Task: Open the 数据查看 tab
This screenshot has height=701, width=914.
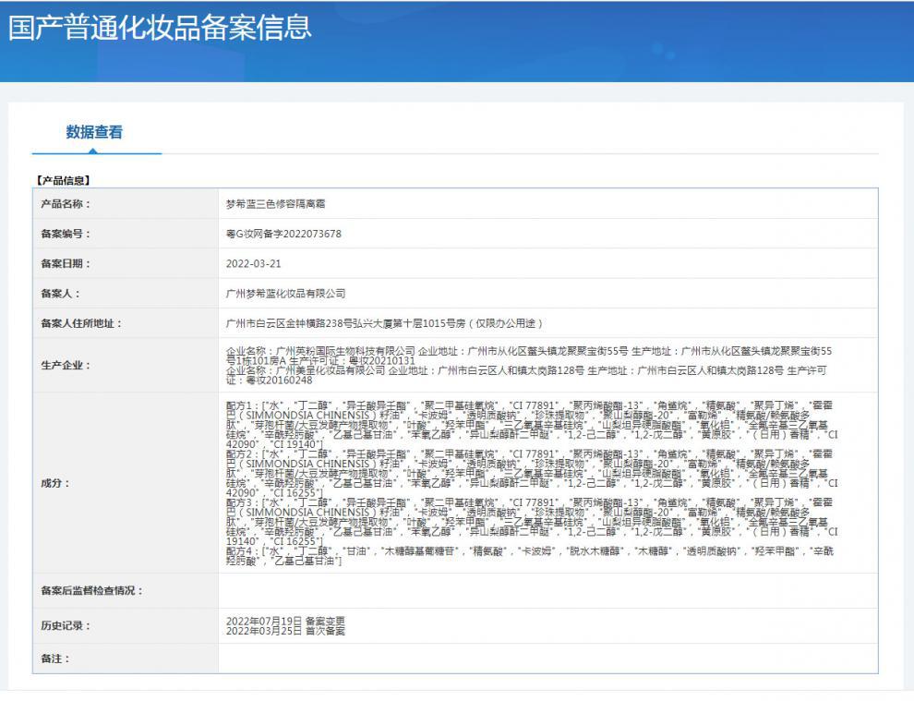Action: pos(94,132)
